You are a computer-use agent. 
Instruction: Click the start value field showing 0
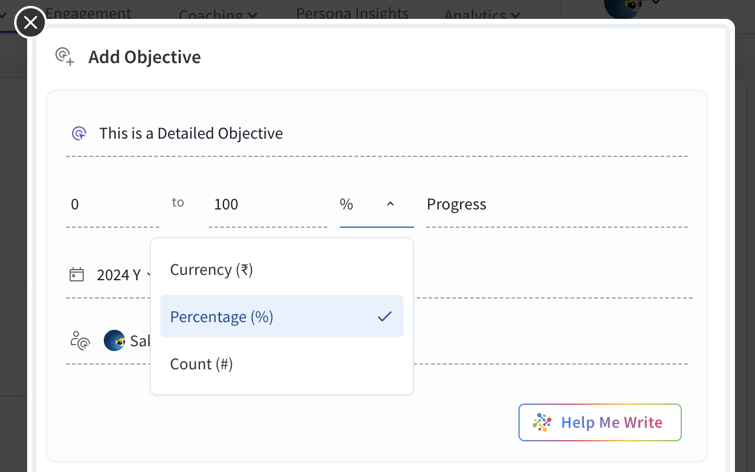tap(112, 204)
